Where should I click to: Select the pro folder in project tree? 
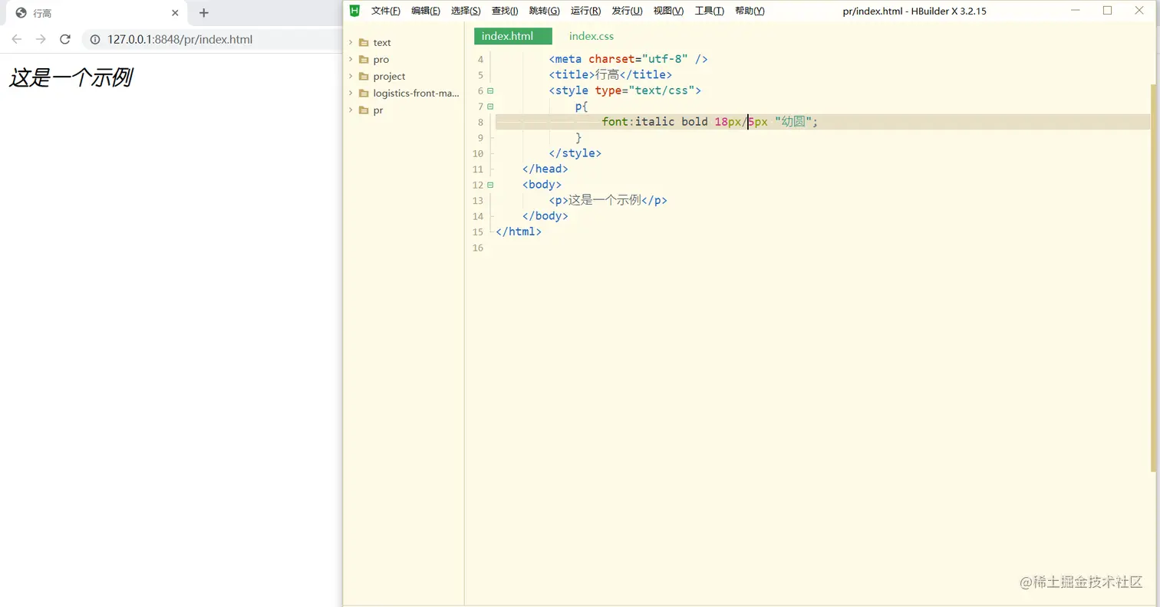point(381,59)
